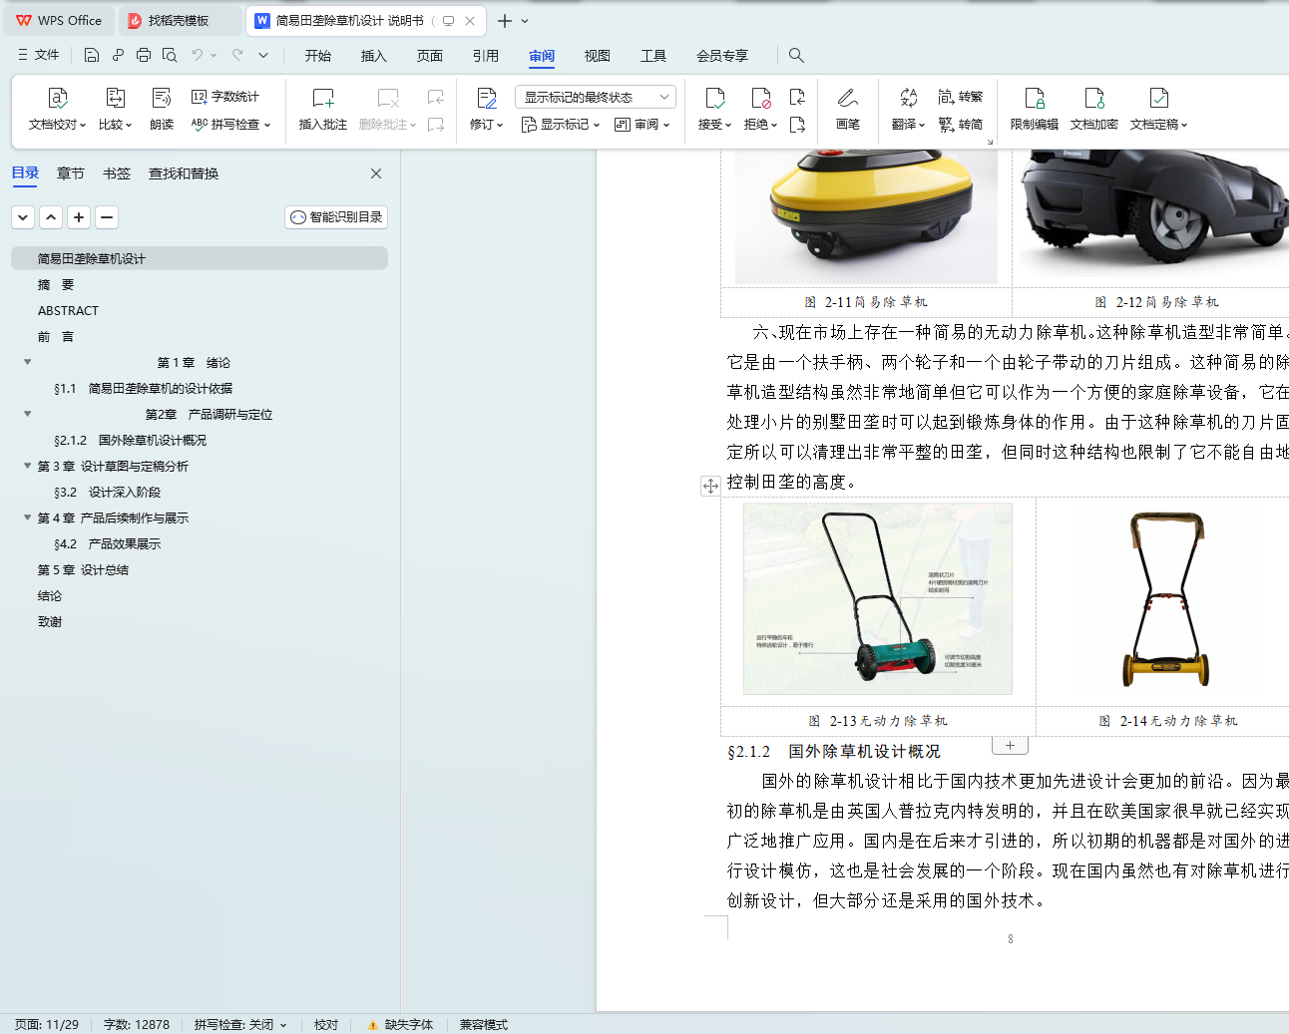The width and height of the screenshot is (1289, 1034).
Task: Jump to next revision icon
Action: click(797, 125)
